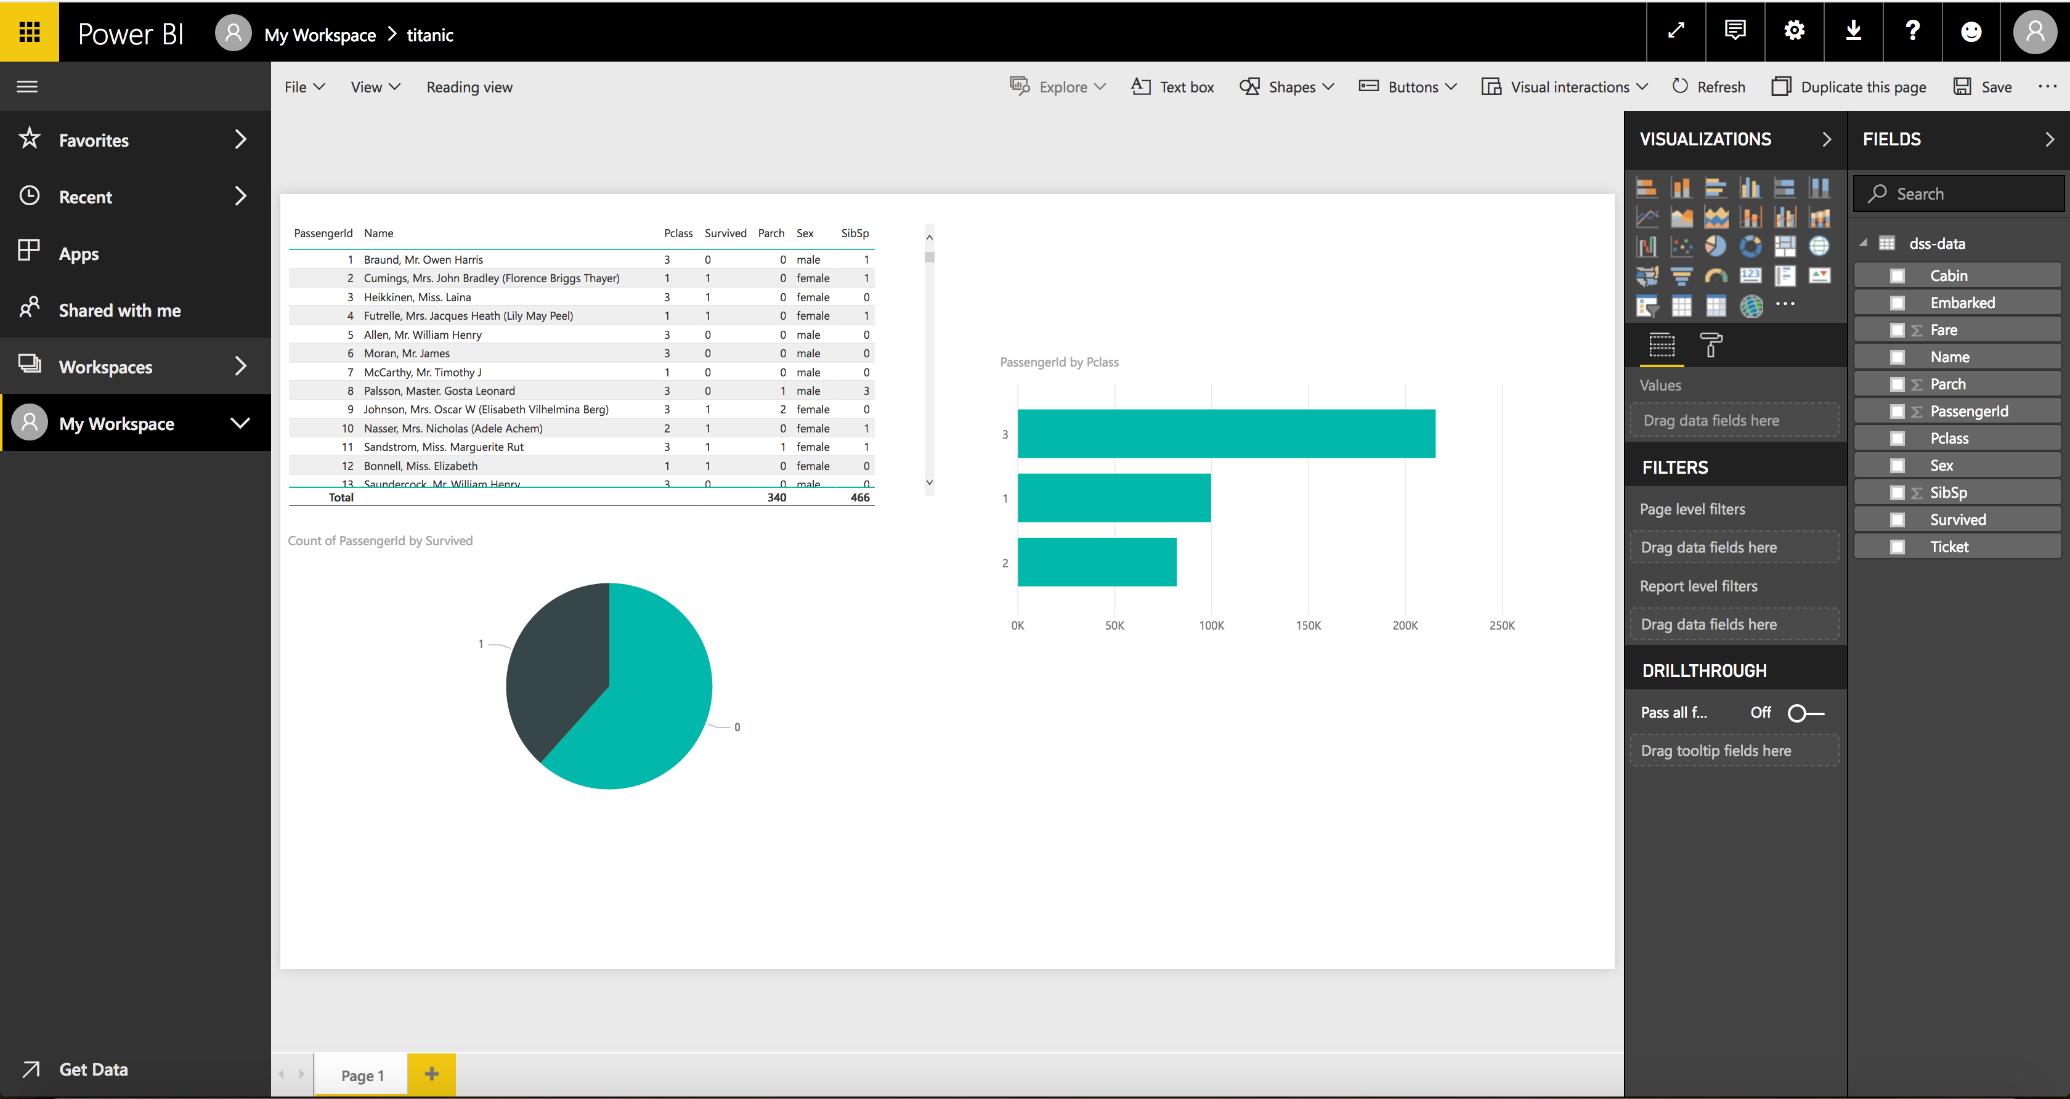Select the 100% stacked column chart visualization
Viewport: 2070px width, 1099px height.
1819,188
